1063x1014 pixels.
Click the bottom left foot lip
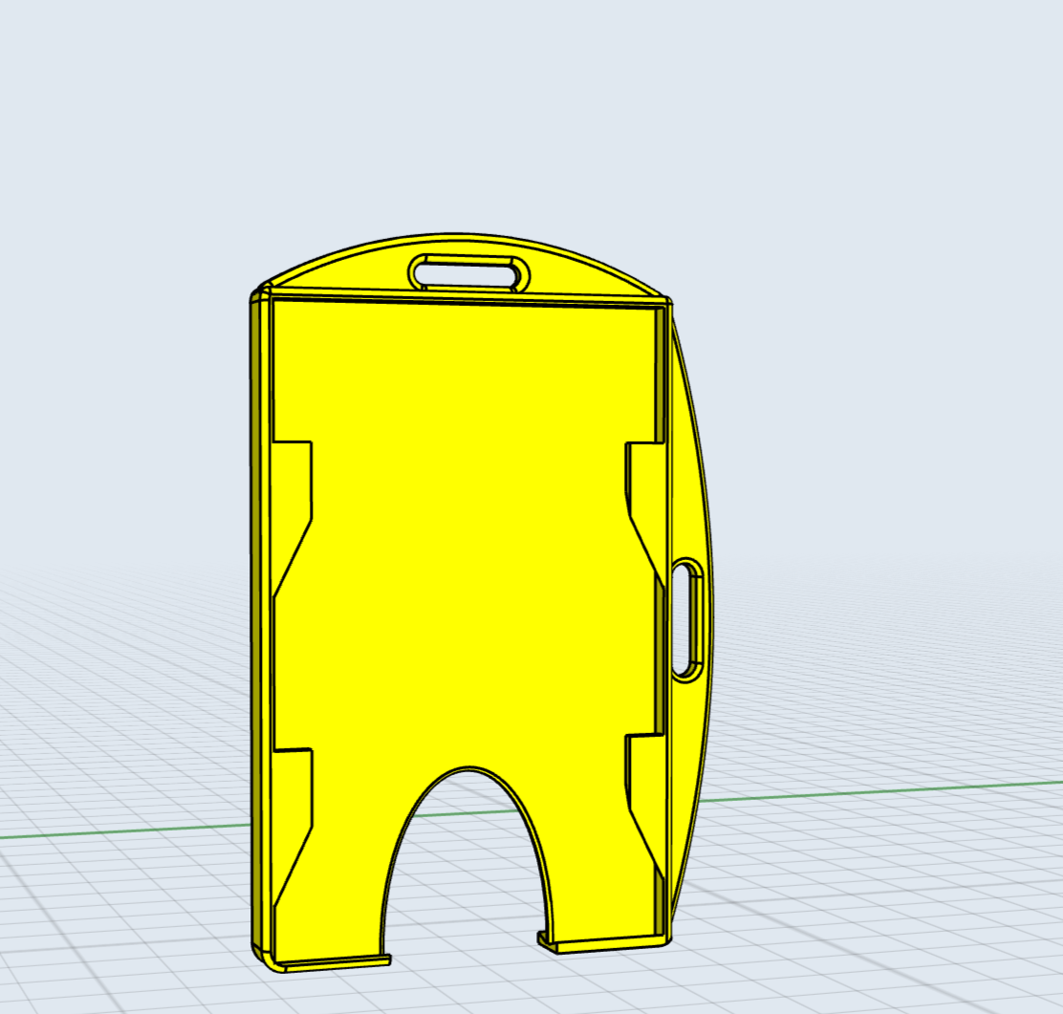point(330,961)
